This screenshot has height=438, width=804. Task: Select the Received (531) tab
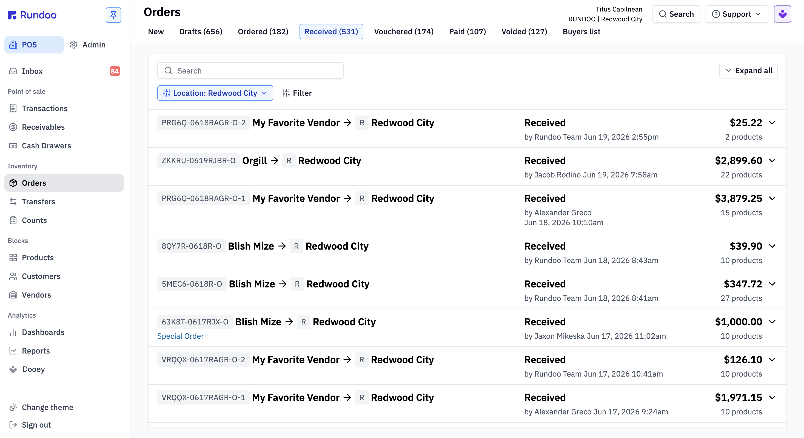331,32
